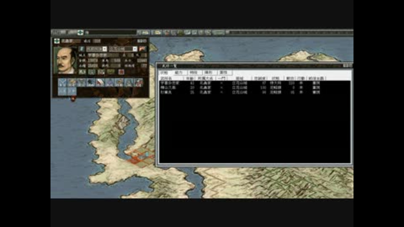The height and width of the screenshot is (227, 404).
Task: Select the first officer row, age 41
Action: pyautogui.click(x=255, y=83)
